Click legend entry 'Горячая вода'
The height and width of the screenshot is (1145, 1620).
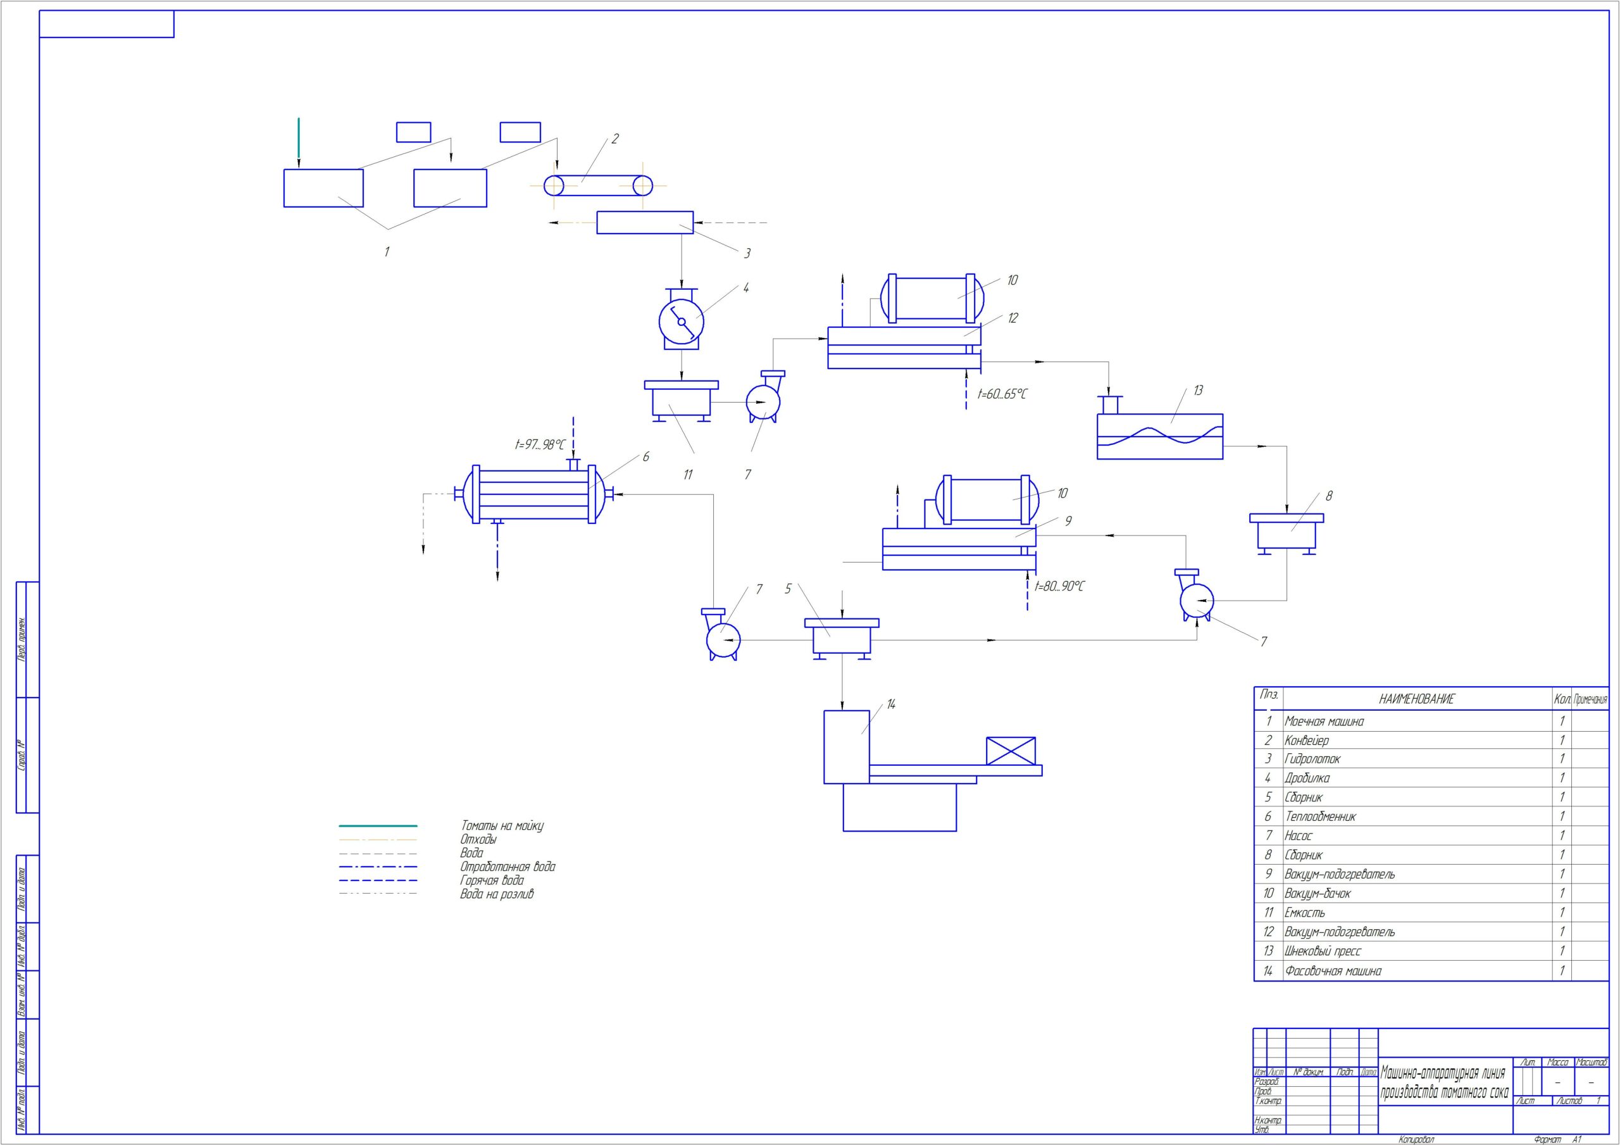click(492, 880)
